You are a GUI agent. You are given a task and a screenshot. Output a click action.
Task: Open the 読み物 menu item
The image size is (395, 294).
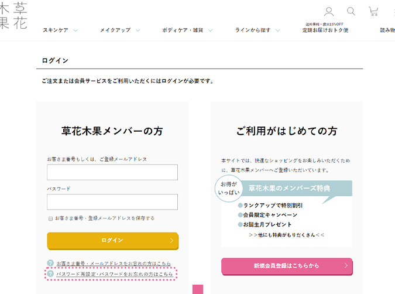[x=387, y=30]
